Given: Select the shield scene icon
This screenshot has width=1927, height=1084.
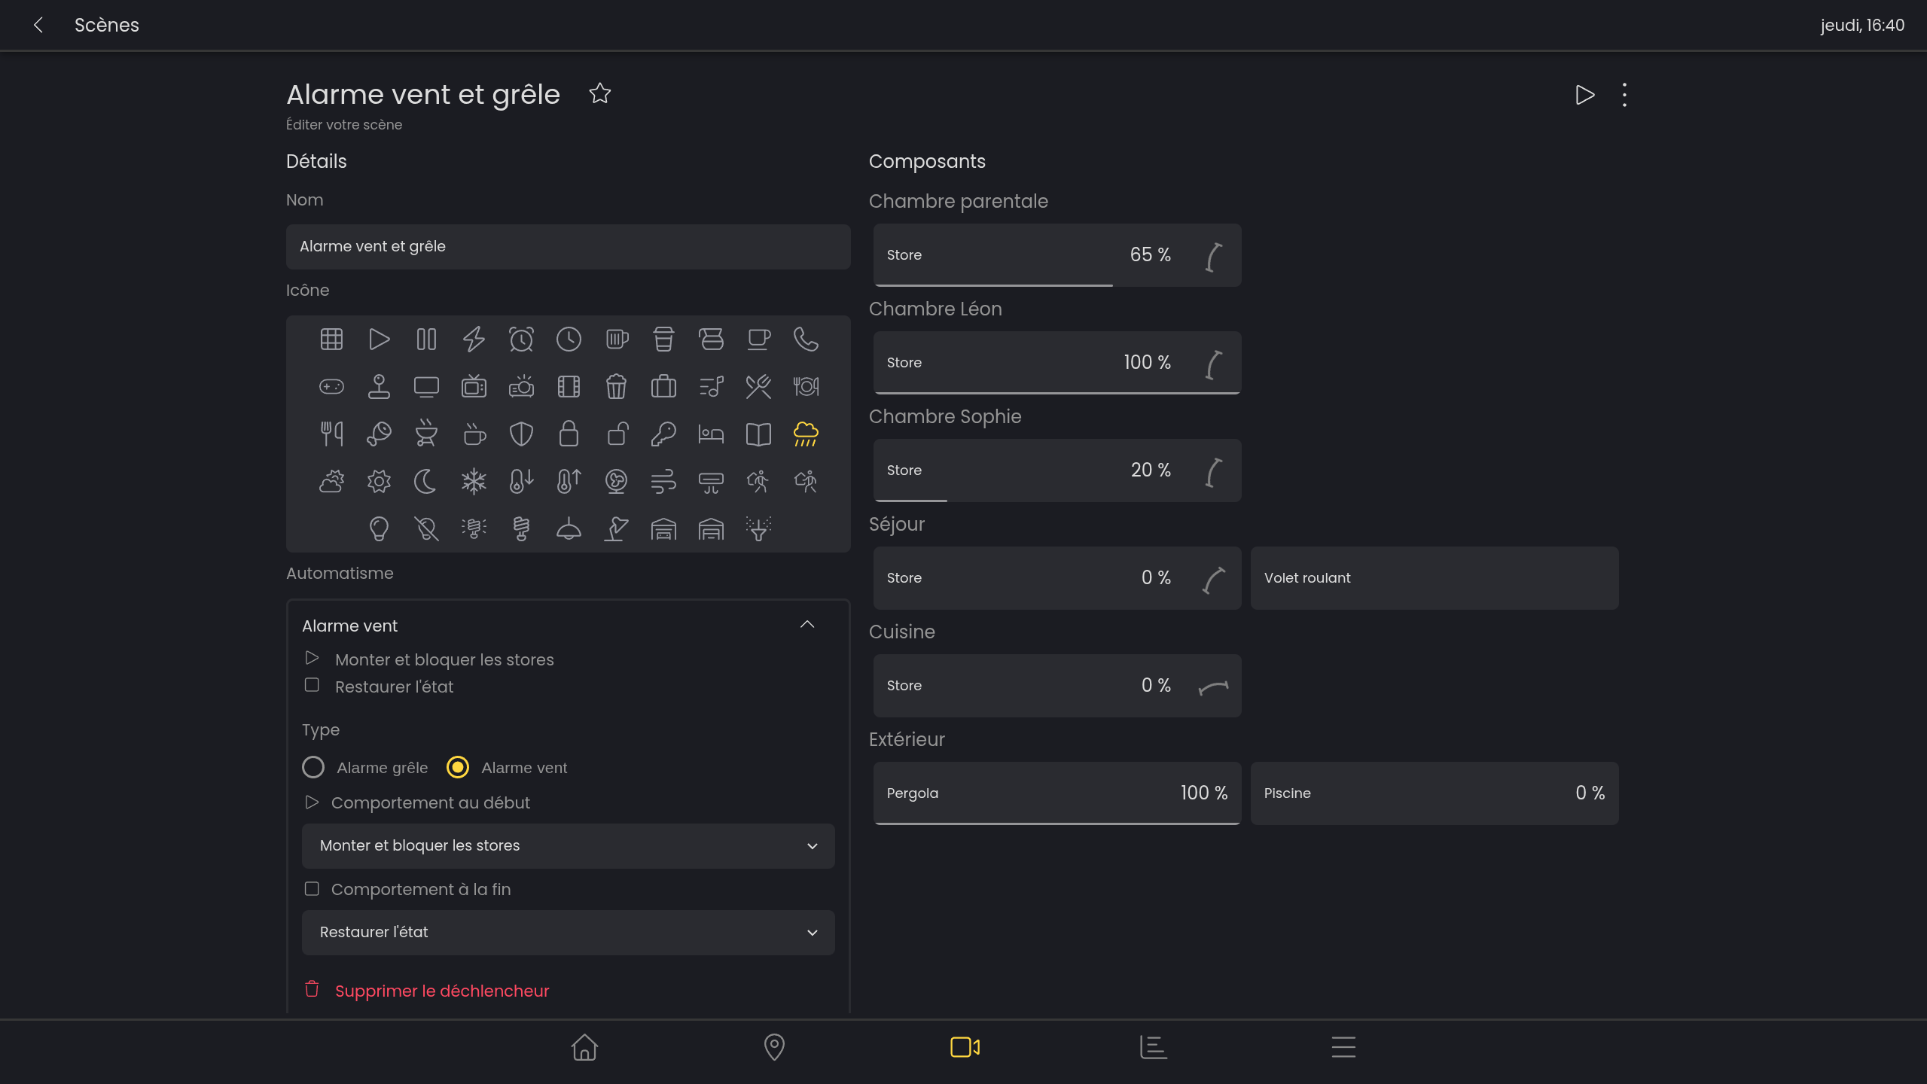Looking at the screenshot, I should [x=521, y=434].
